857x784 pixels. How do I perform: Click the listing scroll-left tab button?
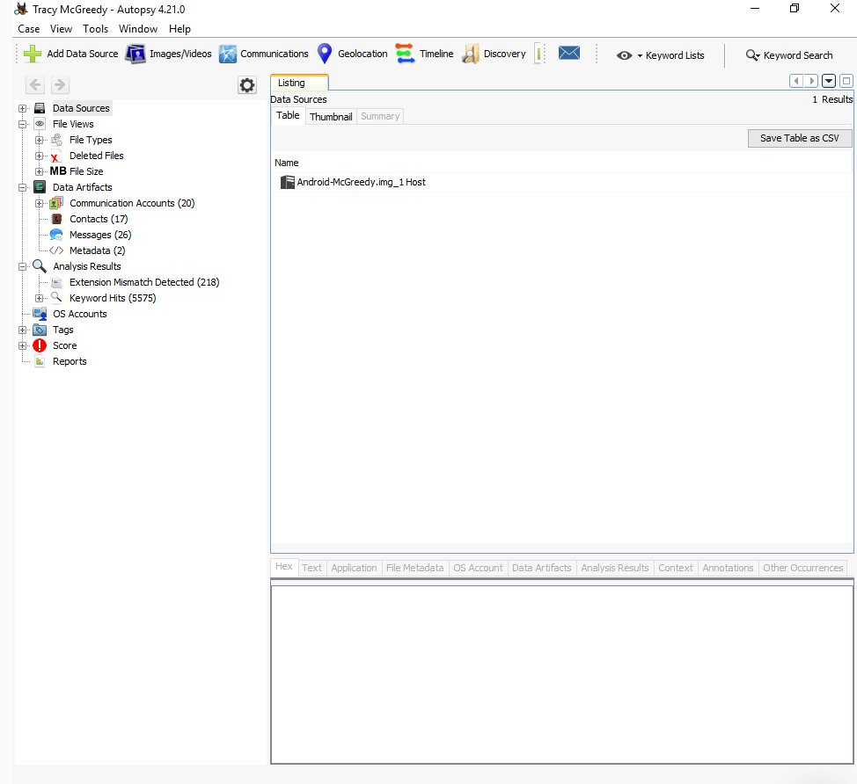(796, 81)
